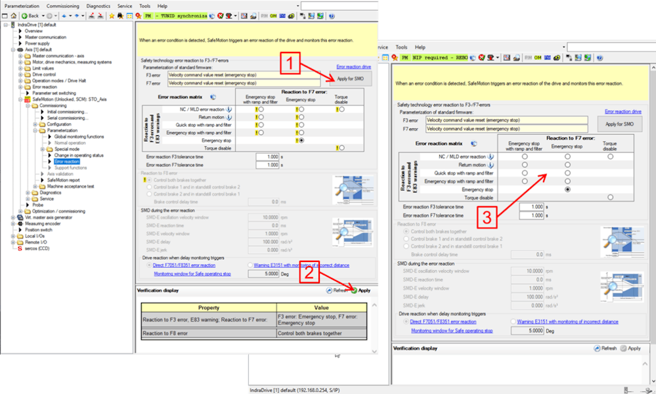The image size is (656, 394).
Task: Expand the Master communication - axis folder
Action: click(x=20, y=56)
